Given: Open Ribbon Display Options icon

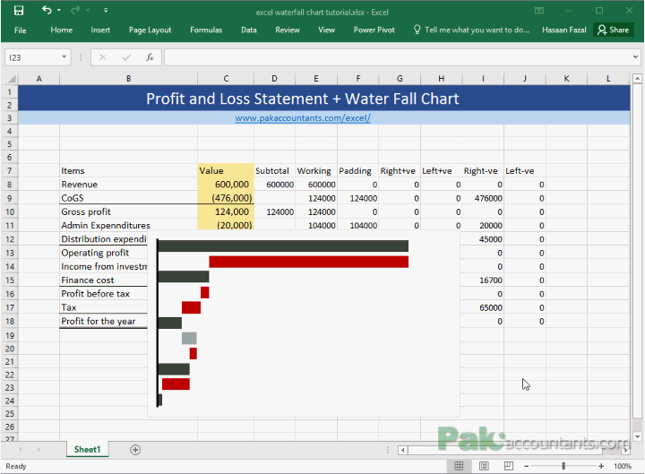Looking at the screenshot, I should [x=539, y=11].
